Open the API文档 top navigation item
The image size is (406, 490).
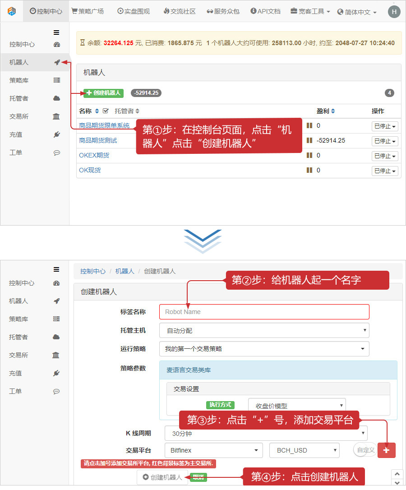(265, 11)
